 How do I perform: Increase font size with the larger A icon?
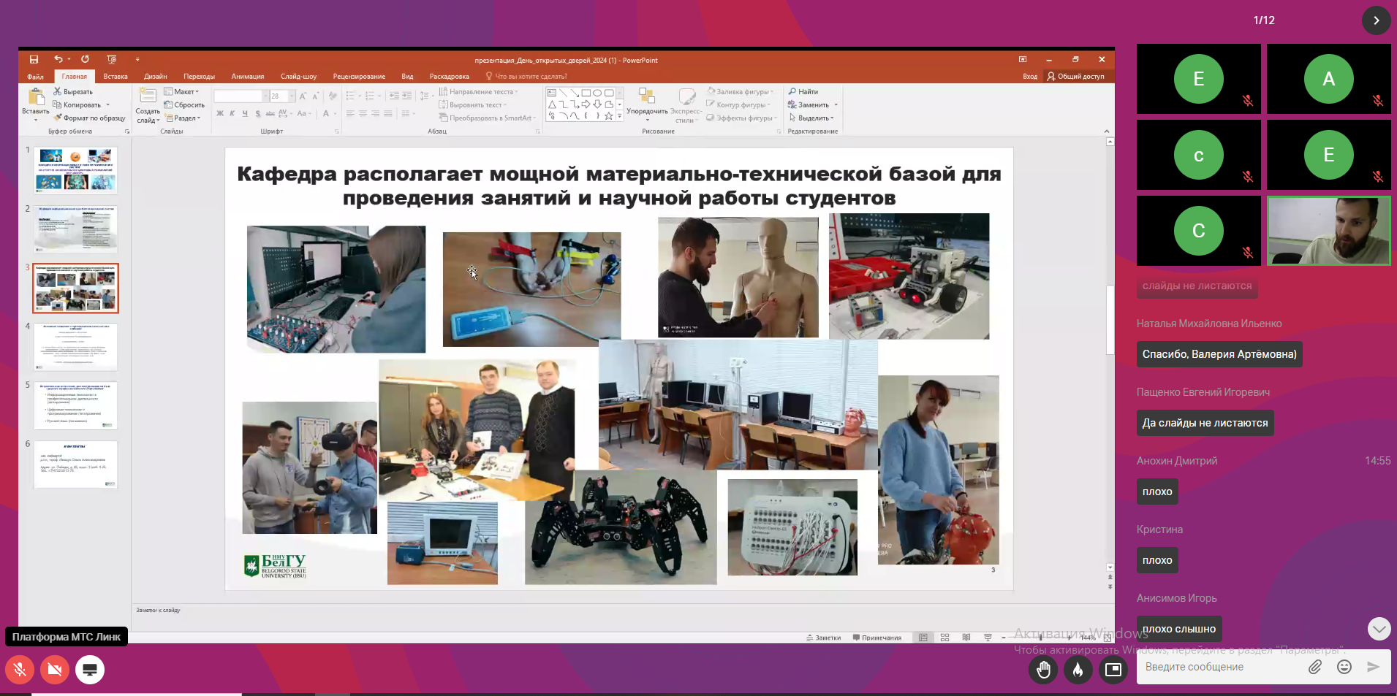tap(303, 96)
